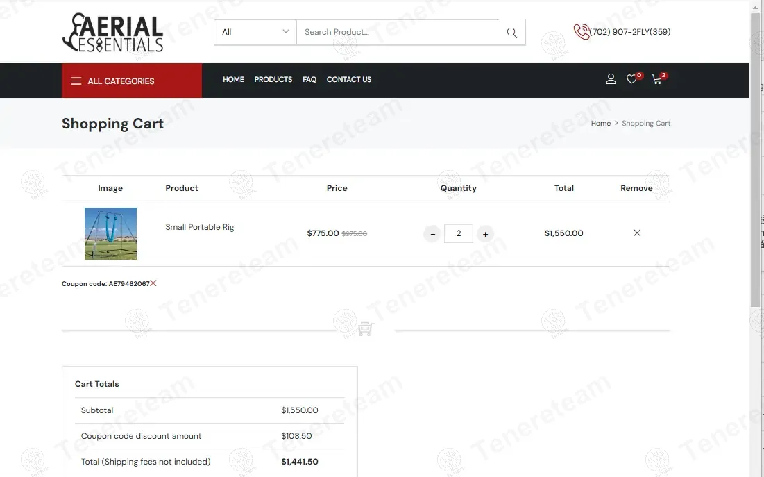
Task: Increase quantity with plus button
Action: click(x=485, y=234)
